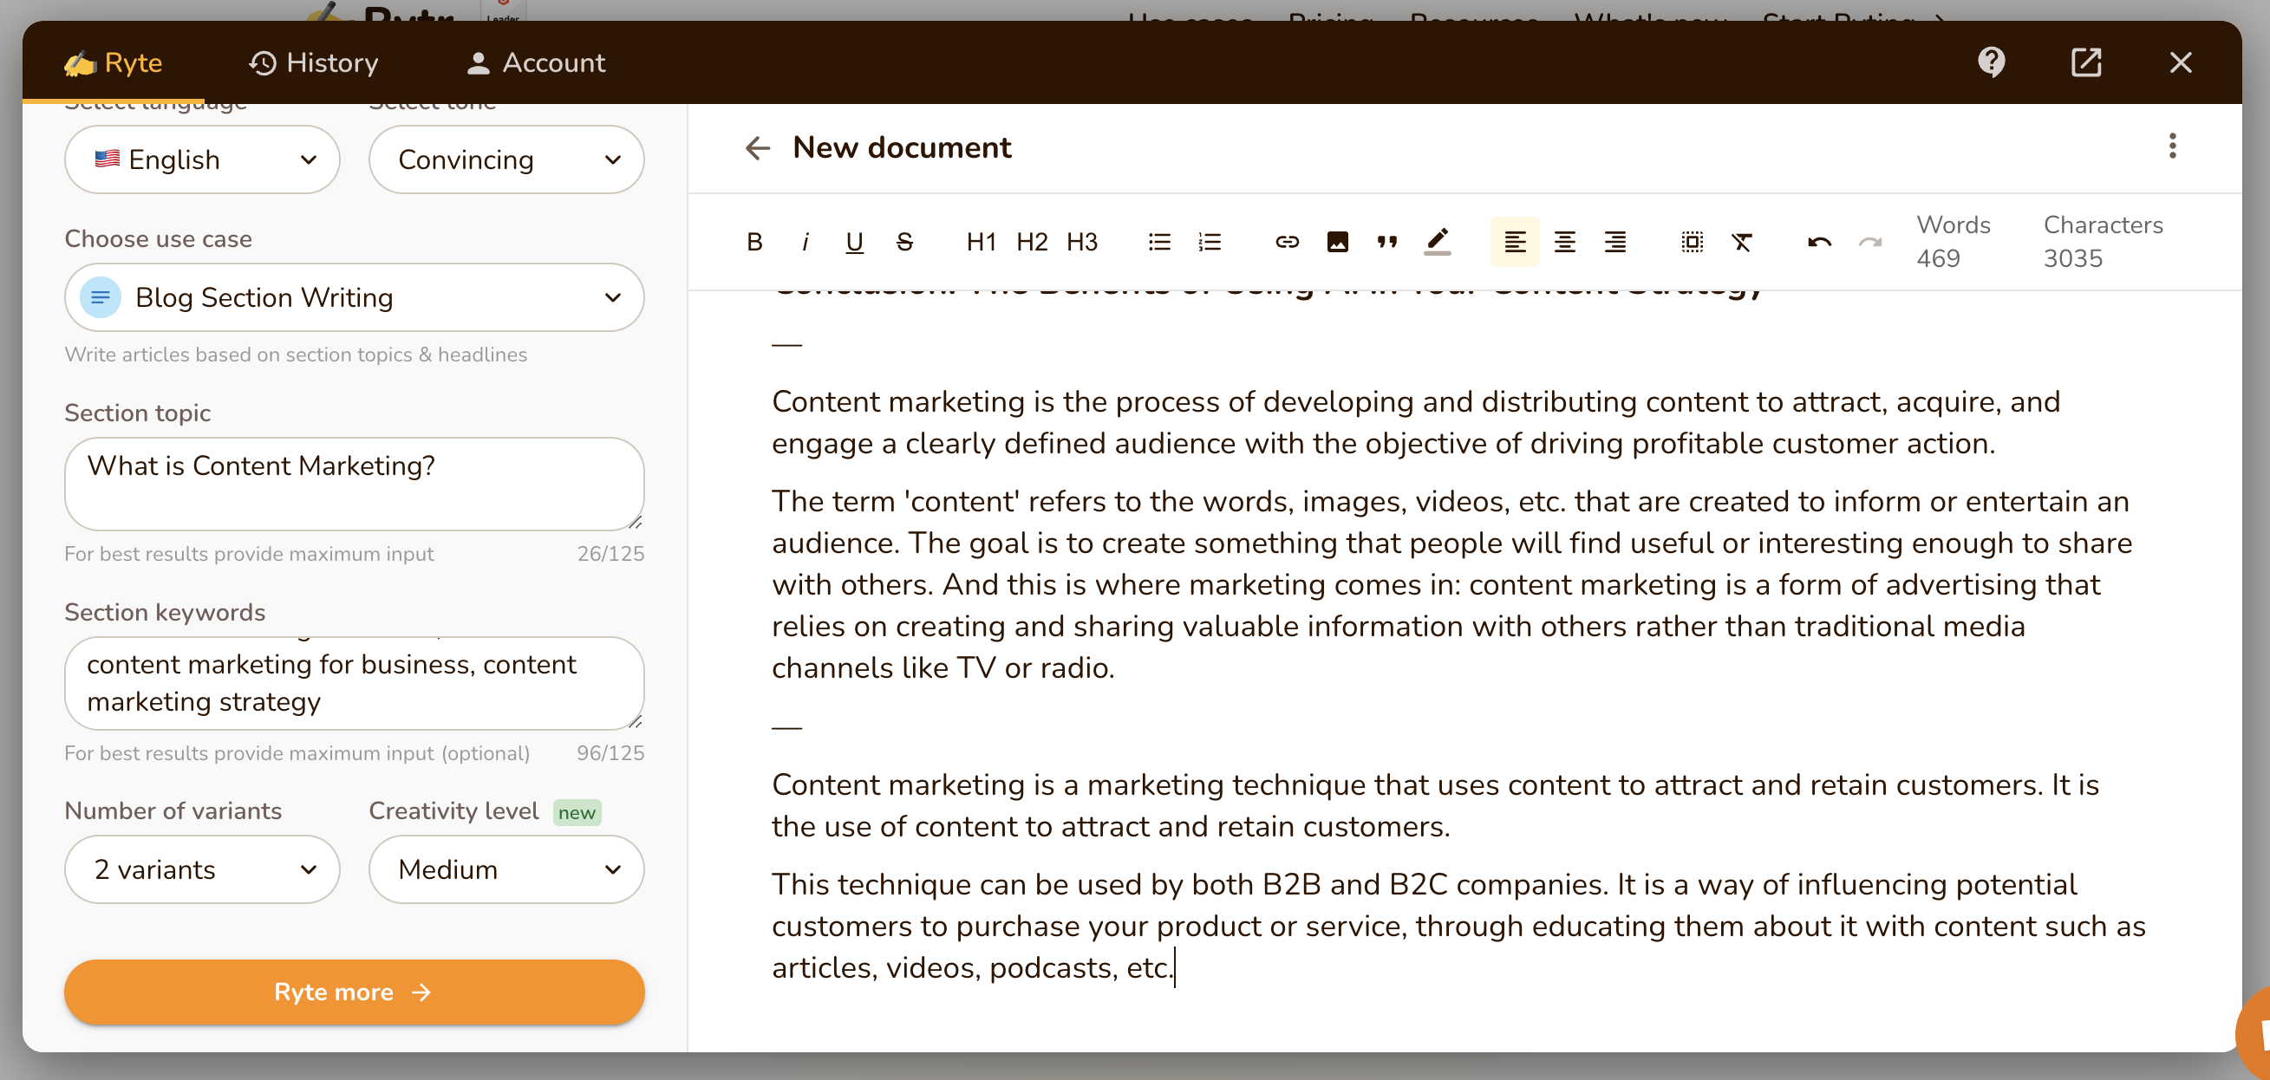Viewport: 2270px width, 1080px height.
Task: Apply strikethrough formatting
Action: click(x=904, y=241)
